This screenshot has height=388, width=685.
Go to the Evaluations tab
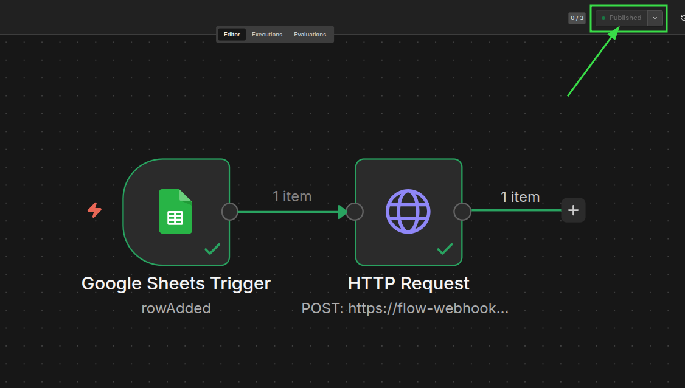pos(310,35)
